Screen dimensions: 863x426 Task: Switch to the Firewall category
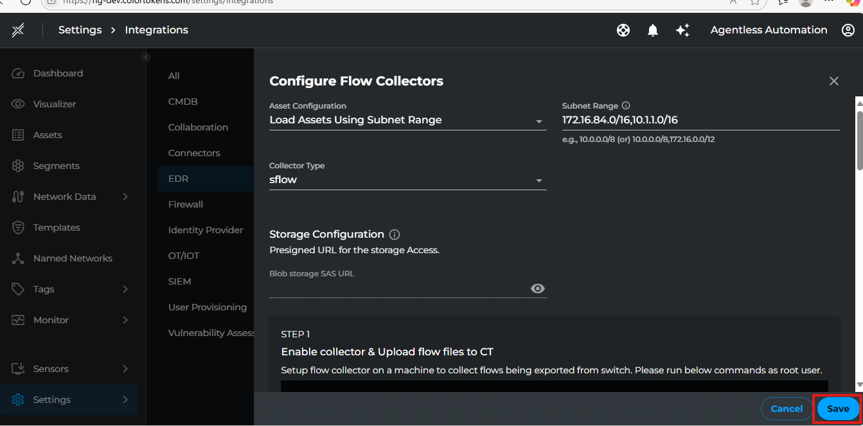tap(185, 204)
